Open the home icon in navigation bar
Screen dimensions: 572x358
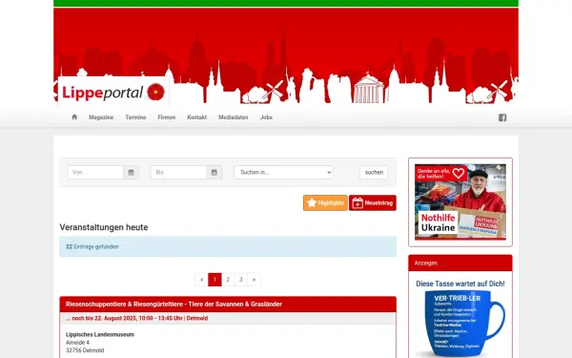click(x=74, y=116)
